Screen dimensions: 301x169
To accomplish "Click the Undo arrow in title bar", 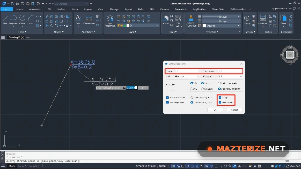I will (x=43, y=3).
